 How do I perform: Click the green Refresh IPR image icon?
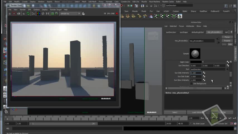28,13
